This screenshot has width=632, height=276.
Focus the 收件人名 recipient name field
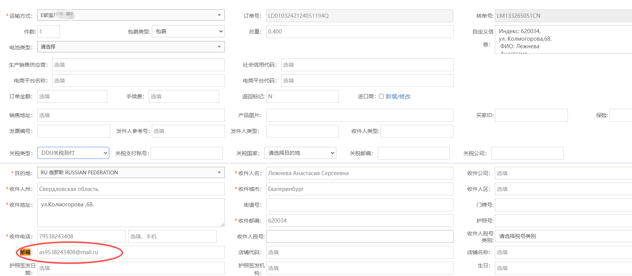(359, 173)
